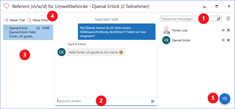This screenshot has width=235, height=109.
Task: Open the AI assistant brain button
Action: coord(225,99)
